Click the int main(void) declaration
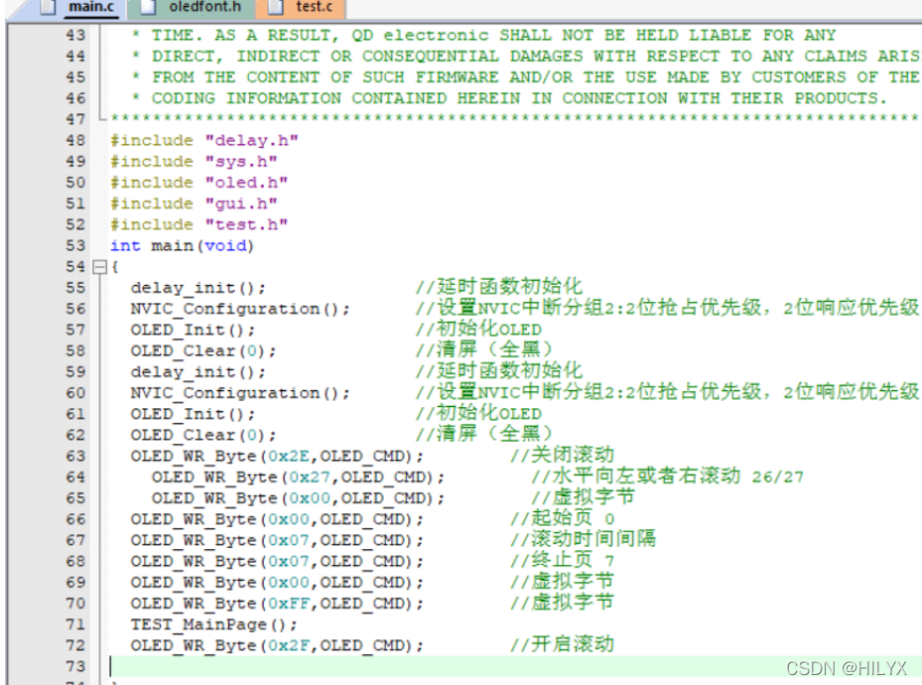 [x=182, y=246]
